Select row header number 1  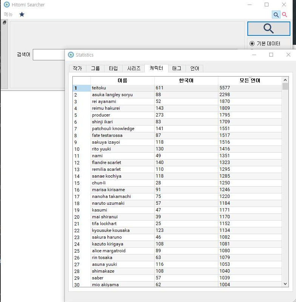[x=82, y=88]
